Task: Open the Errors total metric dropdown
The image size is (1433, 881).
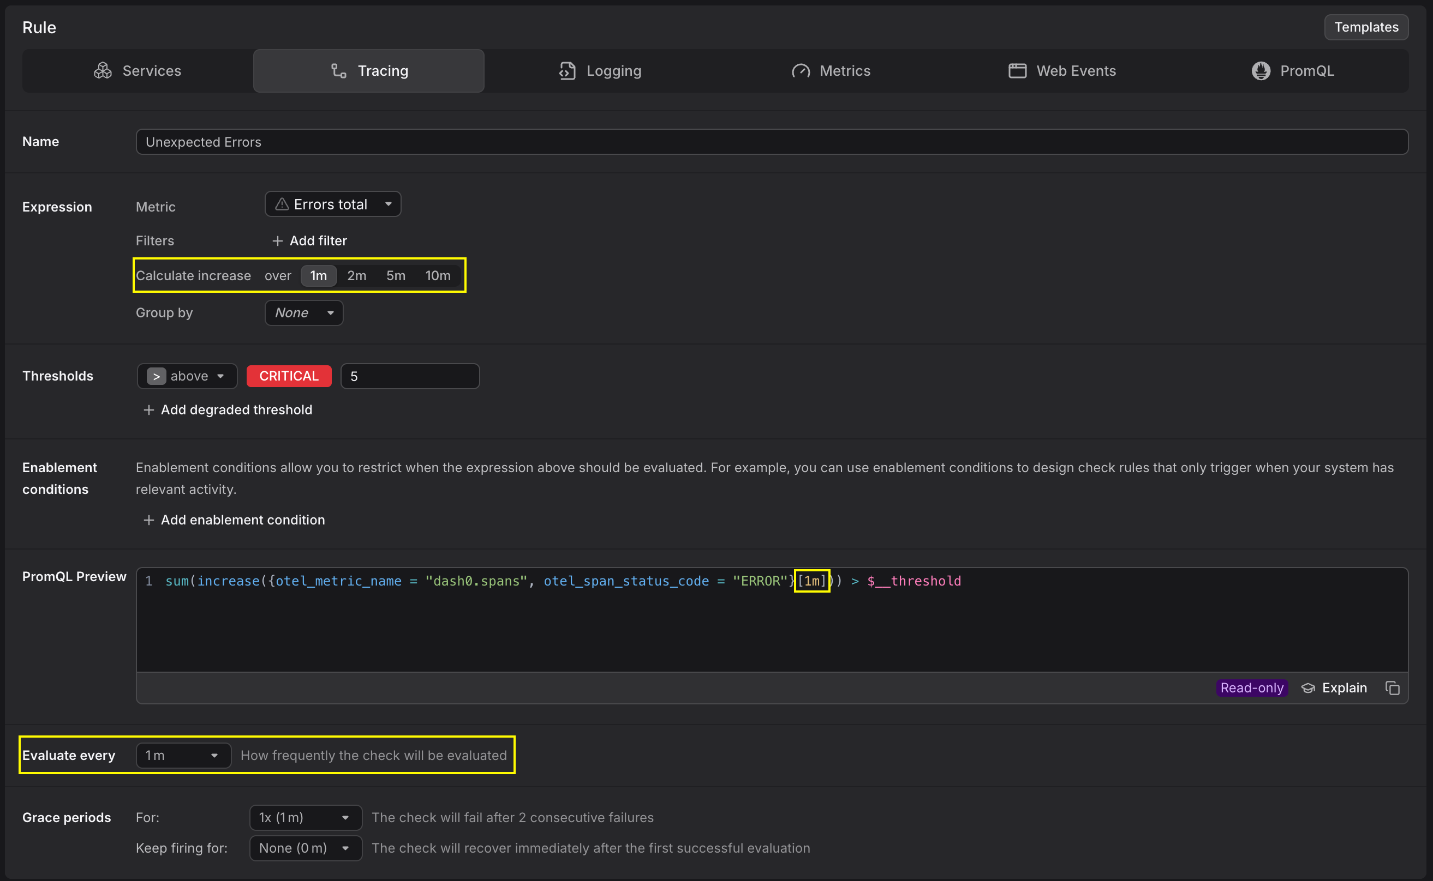Action: point(332,204)
